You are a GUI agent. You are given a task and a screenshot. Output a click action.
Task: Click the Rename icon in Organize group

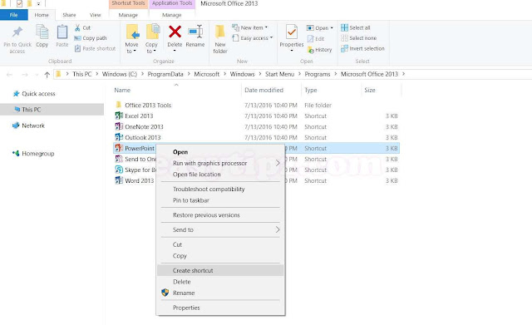195,32
